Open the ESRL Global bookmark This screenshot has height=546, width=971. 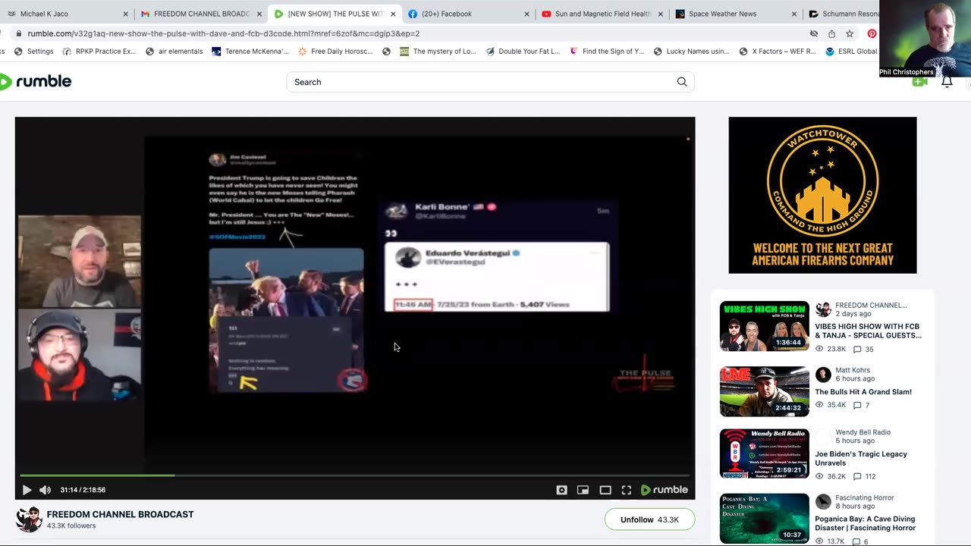coord(851,52)
